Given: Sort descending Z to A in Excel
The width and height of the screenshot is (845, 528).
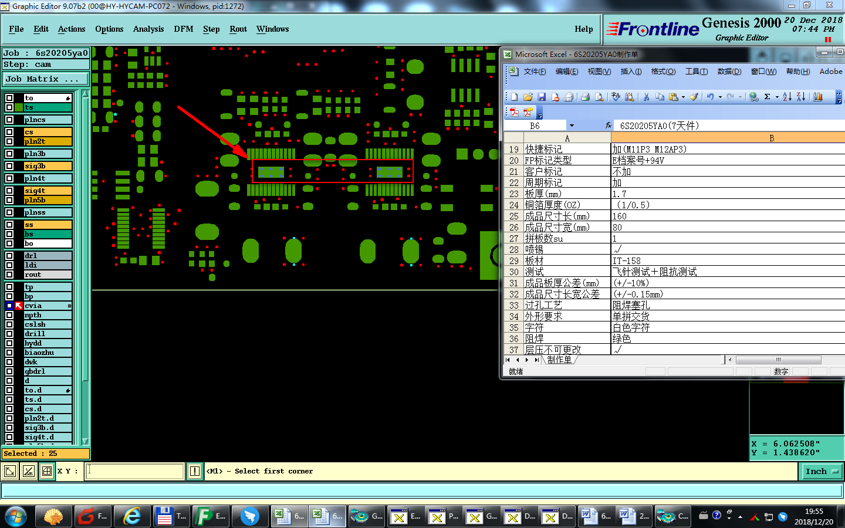Looking at the screenshot, I should (x=801, y=97).
